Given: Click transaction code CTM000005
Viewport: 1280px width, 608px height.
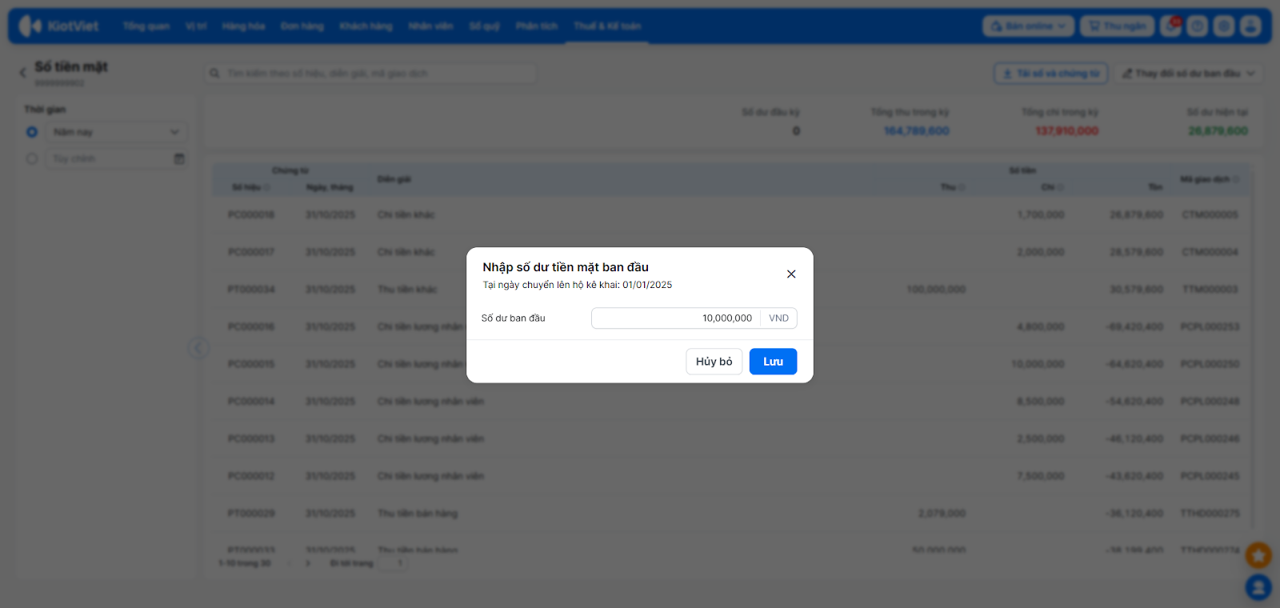Looking at the screenshot, I should point(1210,214).
